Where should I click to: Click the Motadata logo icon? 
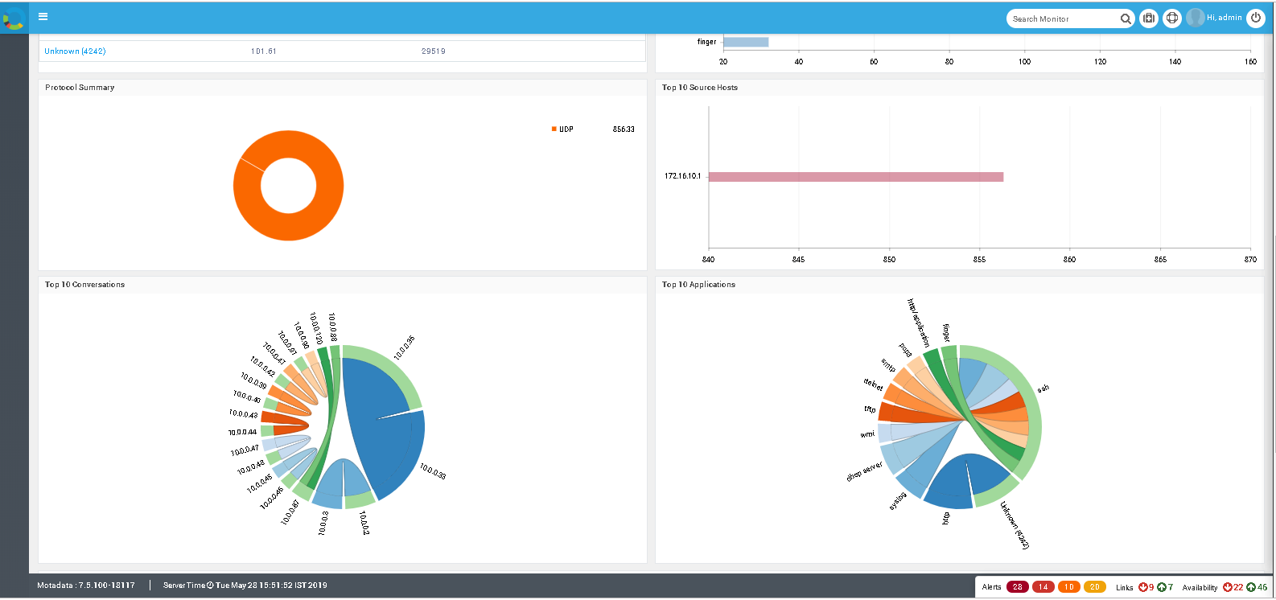click(14, 18)
